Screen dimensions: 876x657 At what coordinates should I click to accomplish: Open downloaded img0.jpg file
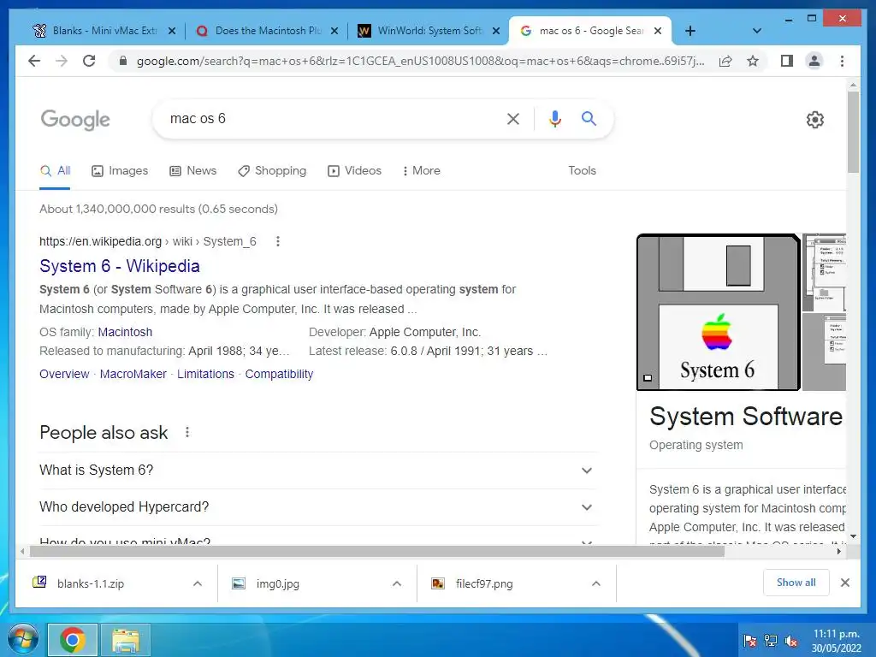278,583
